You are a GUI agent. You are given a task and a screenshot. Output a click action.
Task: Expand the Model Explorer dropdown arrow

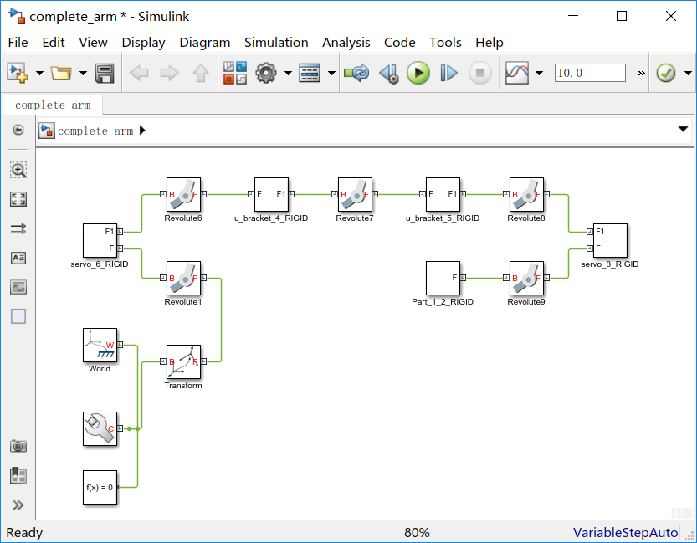[x=331, y=74]
